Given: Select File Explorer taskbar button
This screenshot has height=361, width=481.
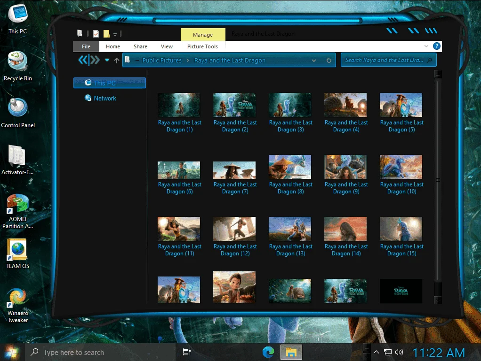Looking at the screenshot, I should [291, 352].
